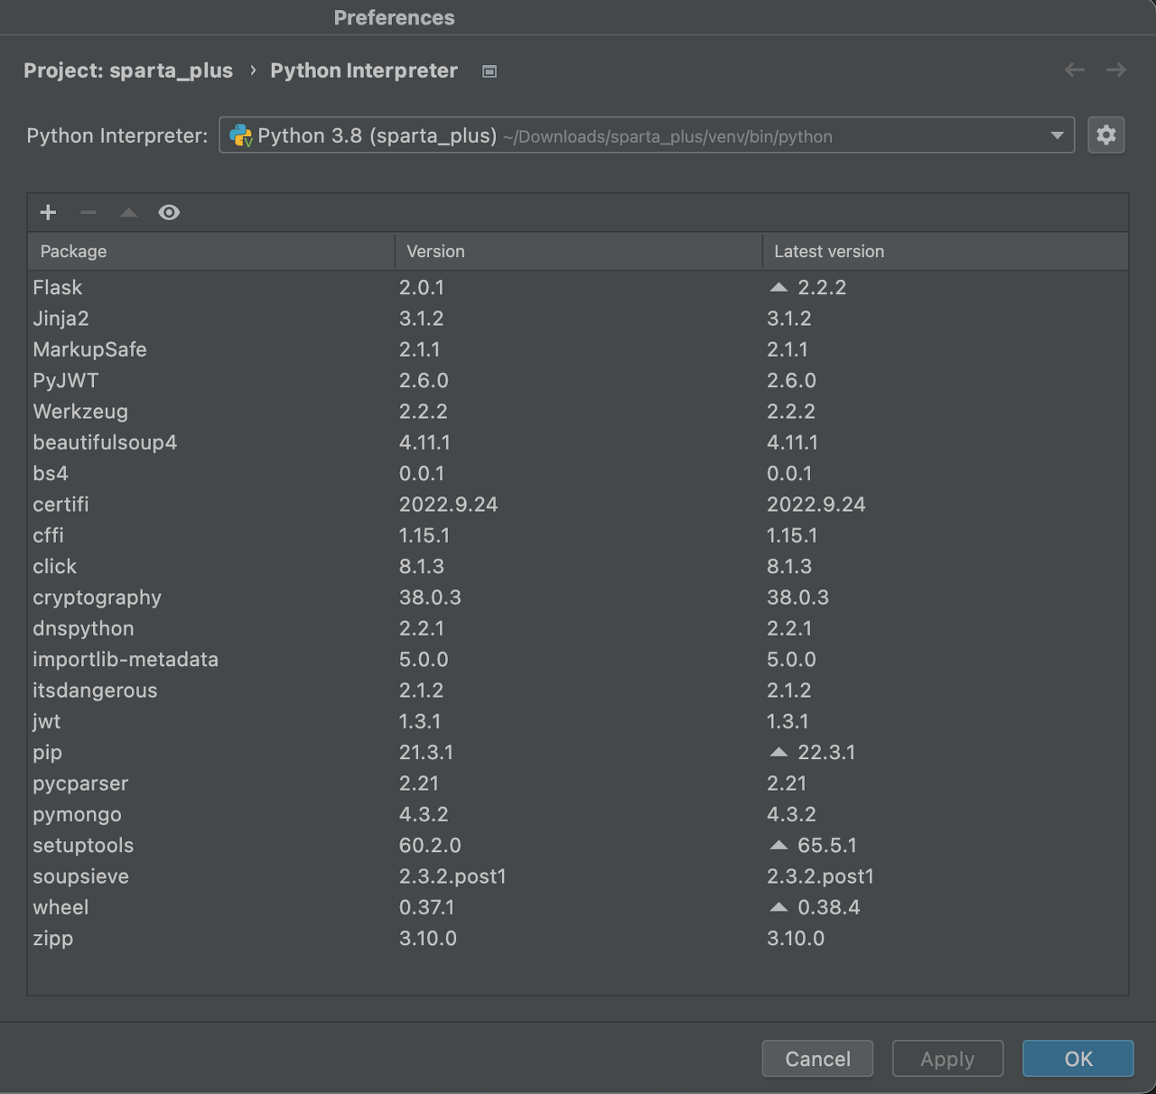Select the pip package row
Screen dimensions: 1156x1094
[578, 752]
